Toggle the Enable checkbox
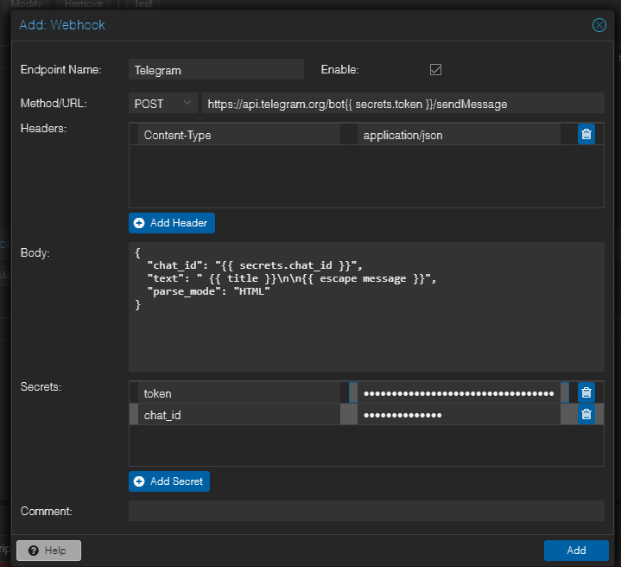This screenshot has height=567, width=621. tap(435, 70)
